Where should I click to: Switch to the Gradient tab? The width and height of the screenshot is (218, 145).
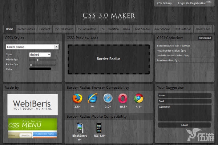[x=45, y=29]
